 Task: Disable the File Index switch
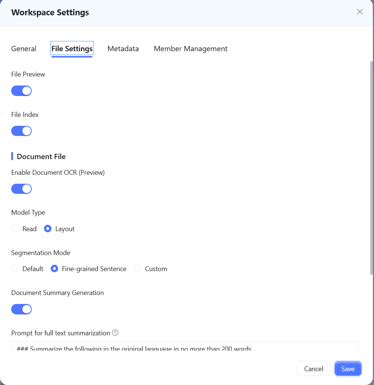pyautogui.click(x=22, y=131)
